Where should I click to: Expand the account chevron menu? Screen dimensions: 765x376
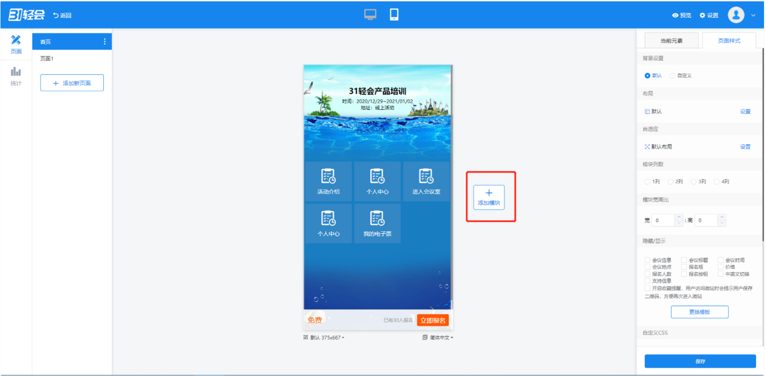tap(753, 15)
